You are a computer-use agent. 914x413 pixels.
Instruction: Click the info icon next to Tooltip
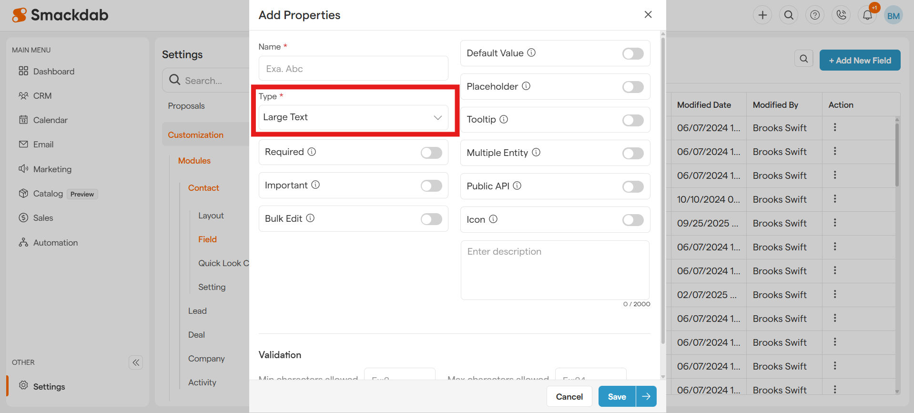(x=504, y=119)
